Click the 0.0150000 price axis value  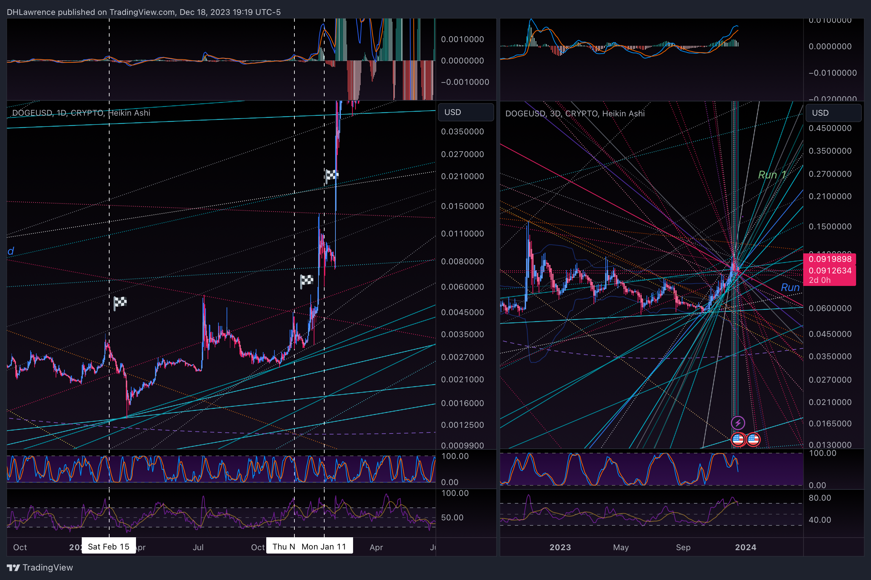click(x=462, y=206)
